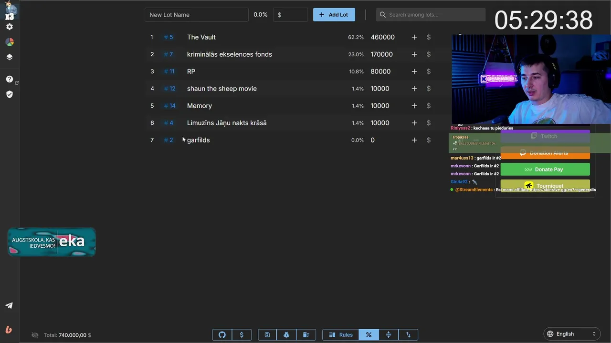This screenshot has height=343, width=611.
Task: Click lot id #5
Action: (x=169, y=37)
